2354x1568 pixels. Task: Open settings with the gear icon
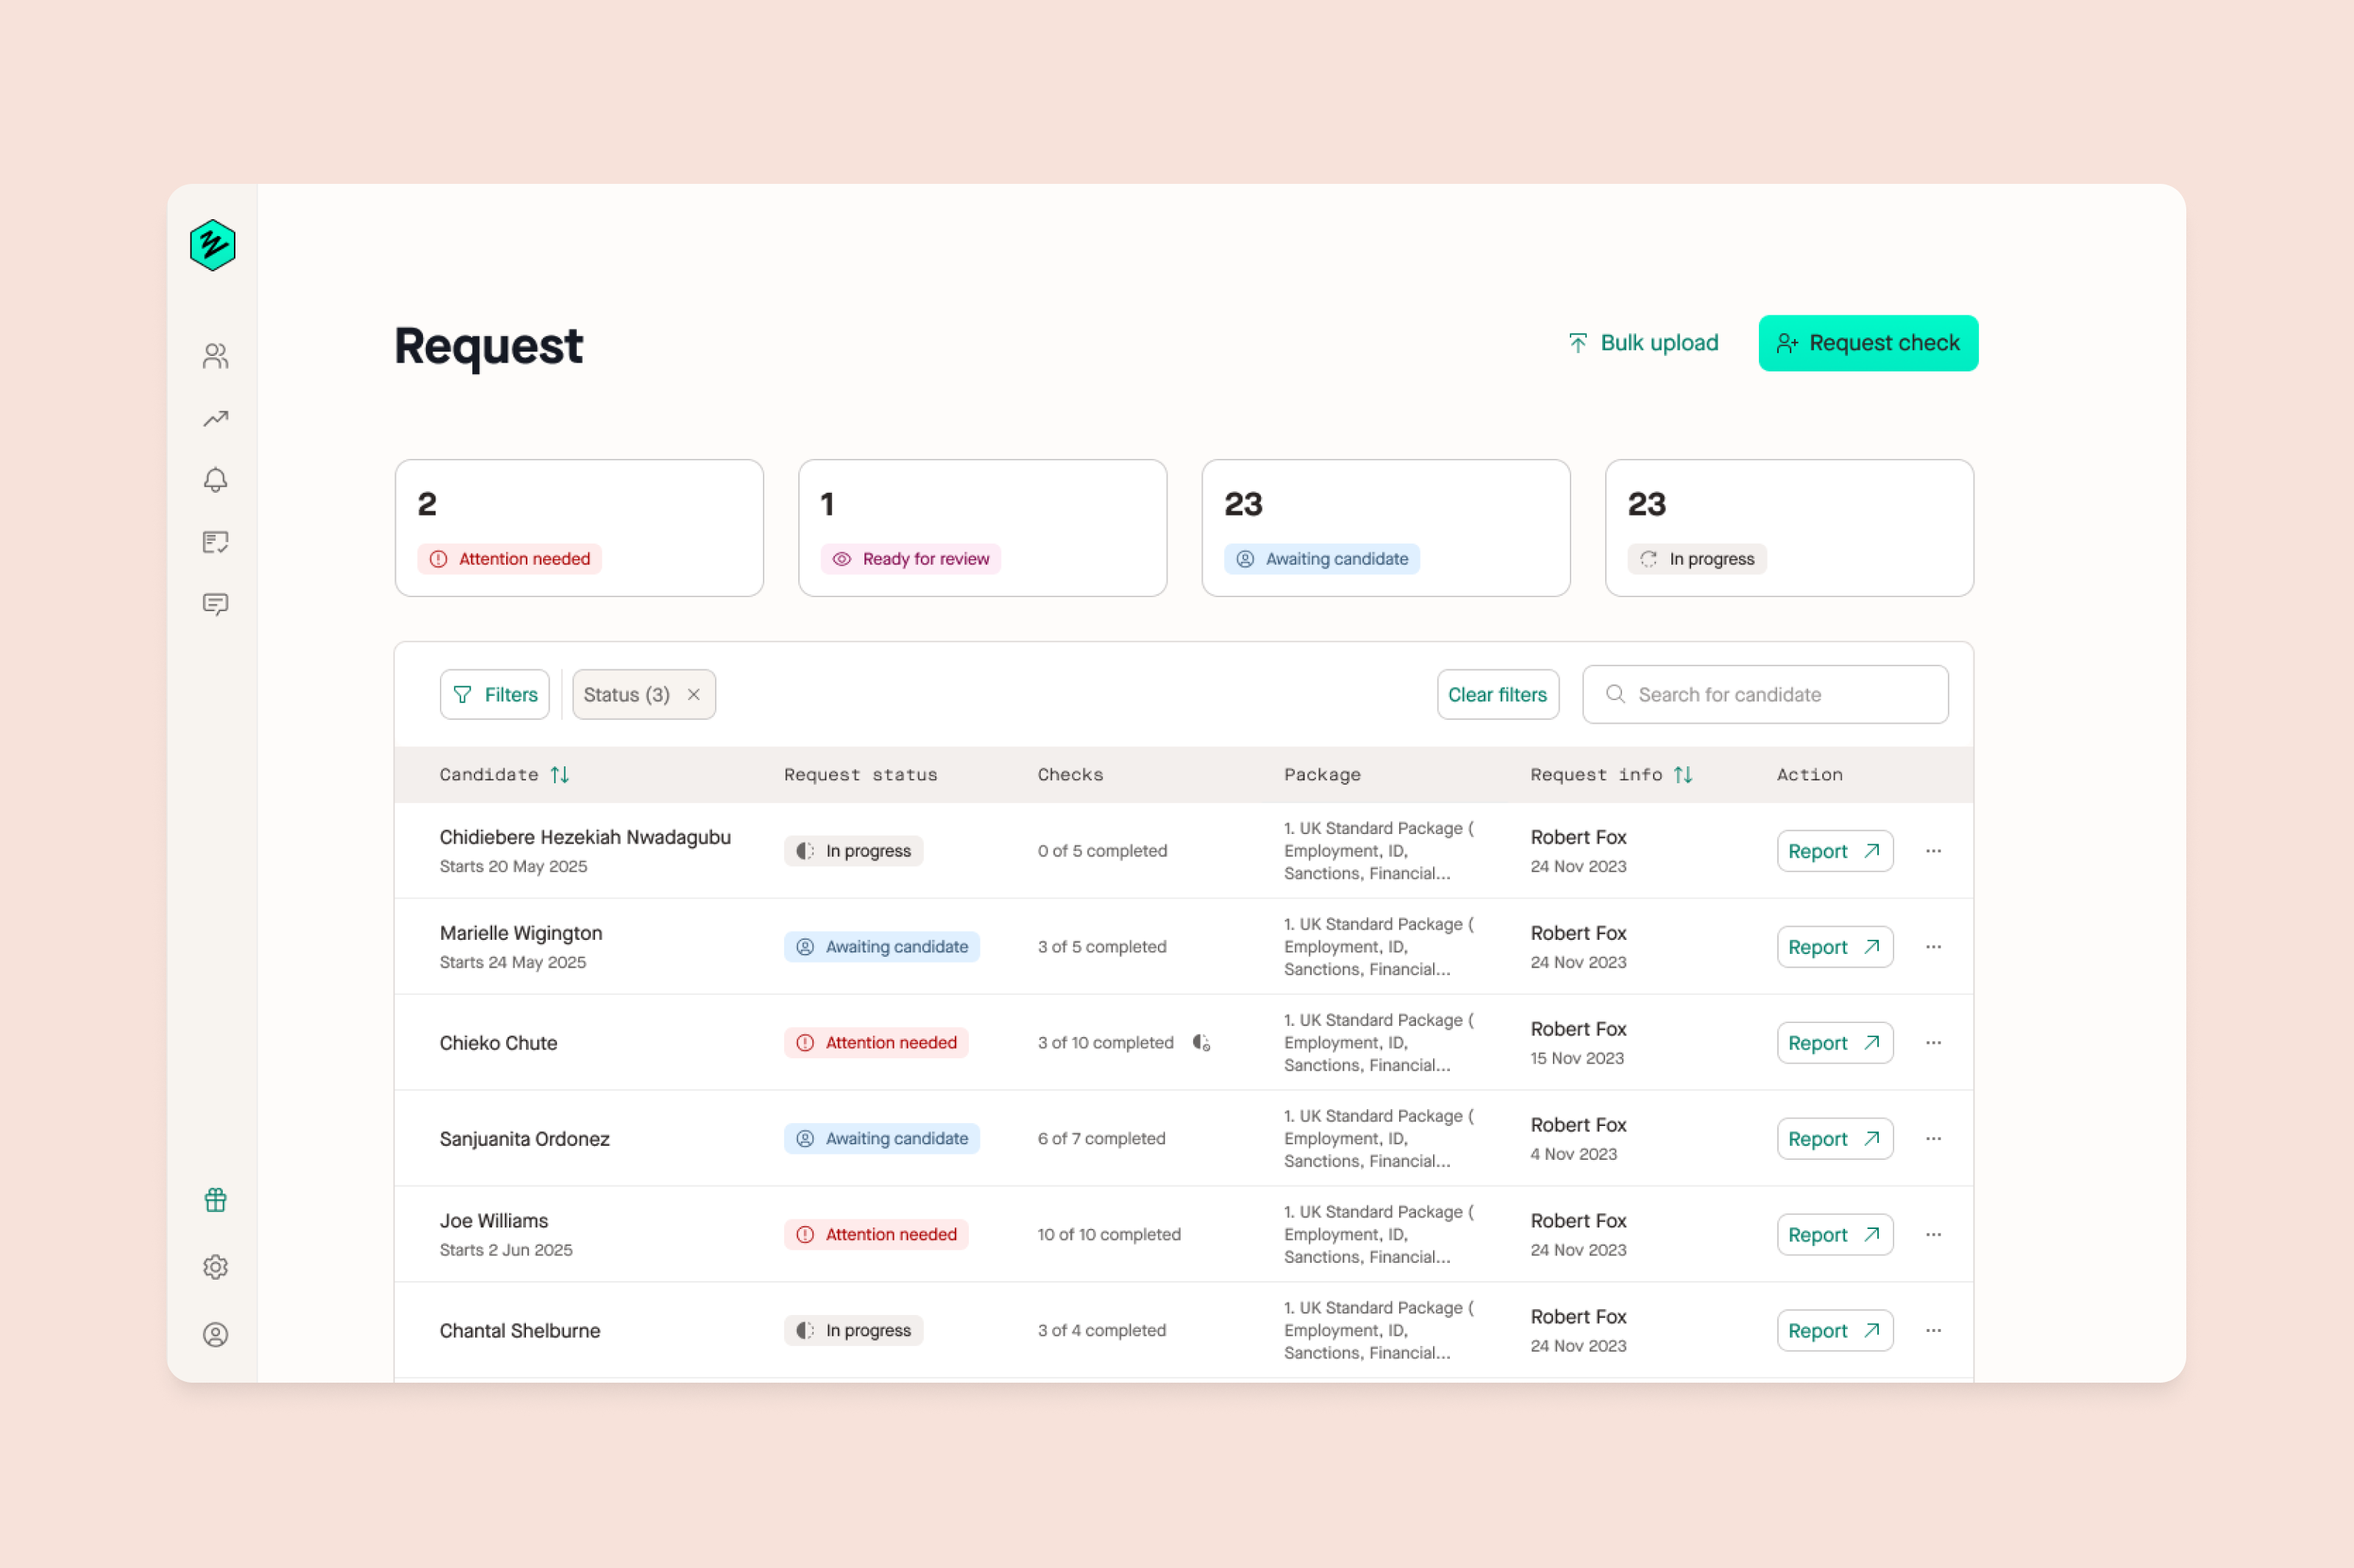pyautogui.click(x=215, y=1266)
